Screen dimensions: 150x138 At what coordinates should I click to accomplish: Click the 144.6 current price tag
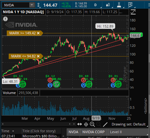(135, 36)
